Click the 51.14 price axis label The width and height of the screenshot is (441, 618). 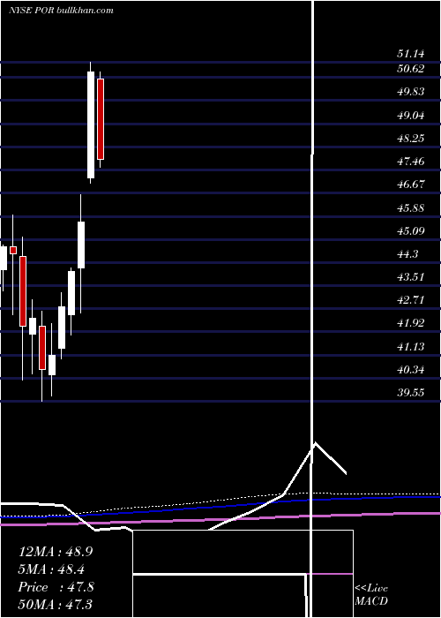coord(411,54)
